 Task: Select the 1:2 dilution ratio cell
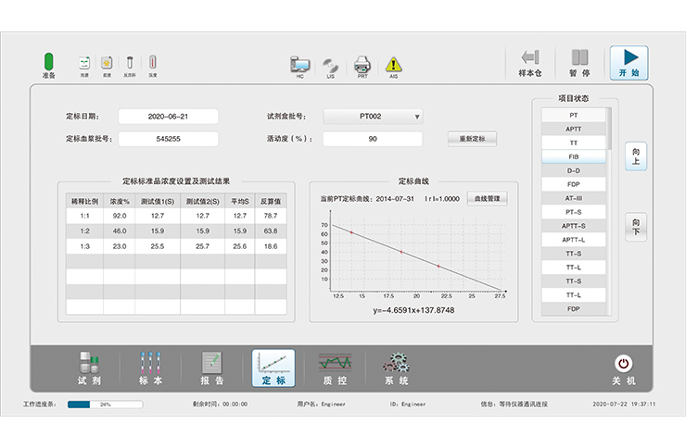point(85,231)
